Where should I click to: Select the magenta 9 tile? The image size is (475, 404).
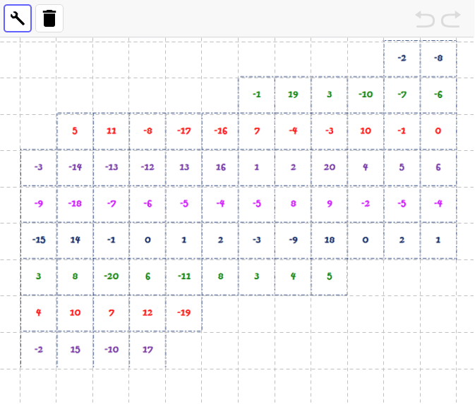click(x=330, y=204)
